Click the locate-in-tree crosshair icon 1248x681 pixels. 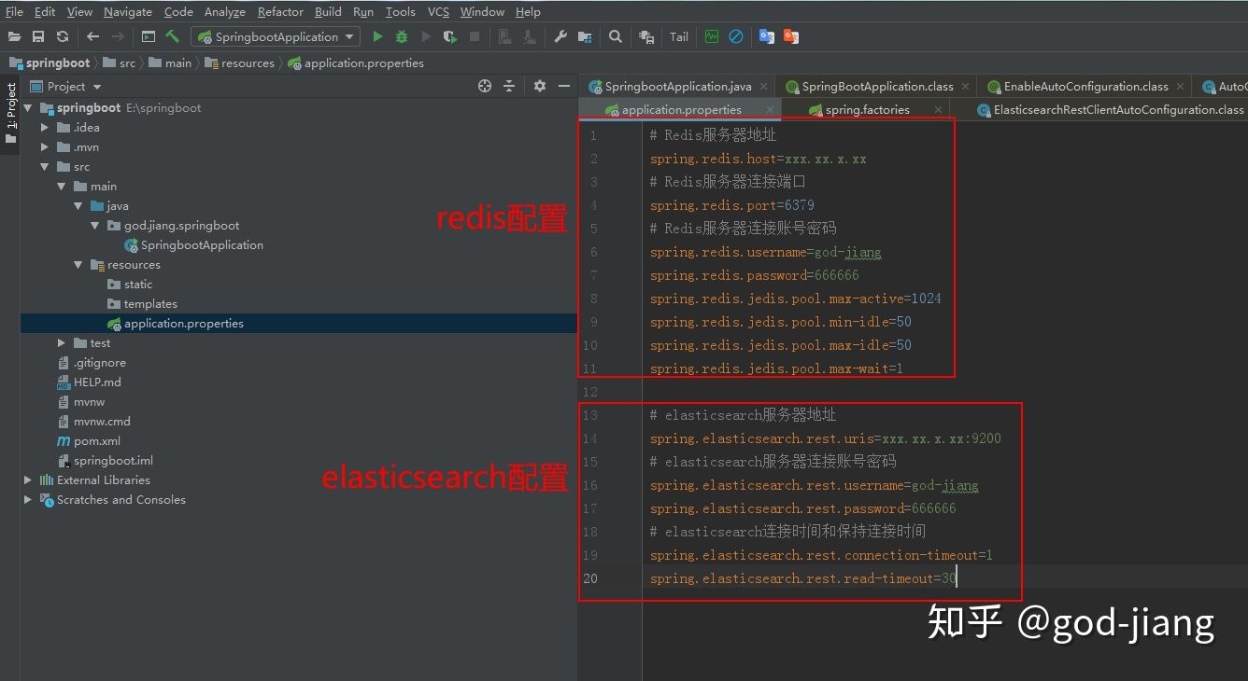pos(485,86)
